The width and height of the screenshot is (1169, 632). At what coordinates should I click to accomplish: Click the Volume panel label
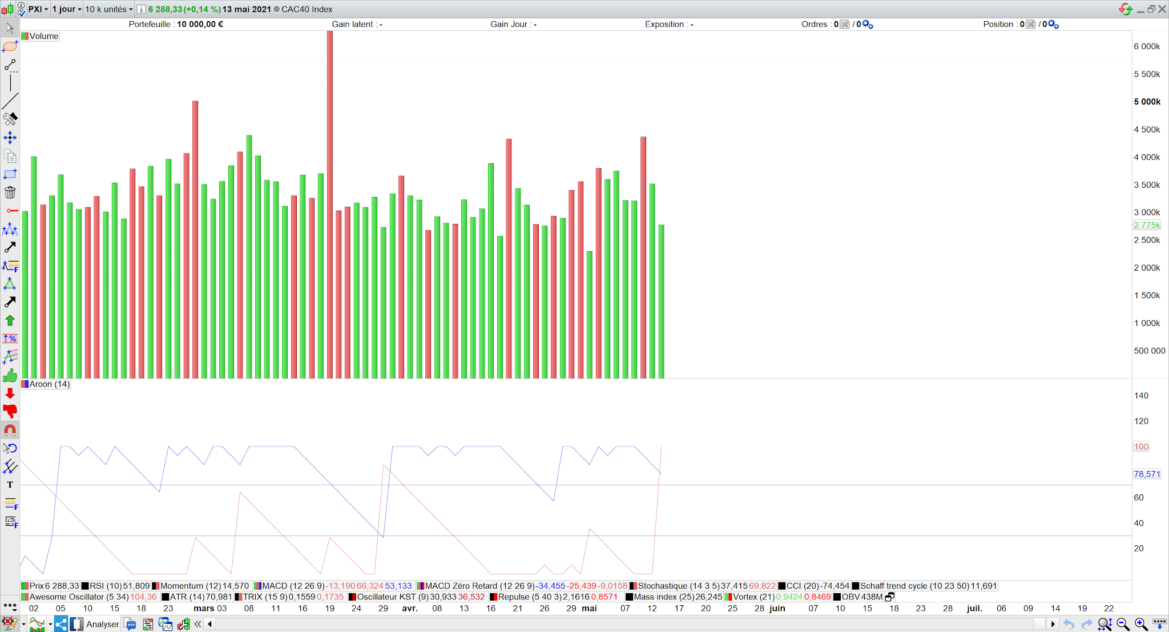[40, 36]
